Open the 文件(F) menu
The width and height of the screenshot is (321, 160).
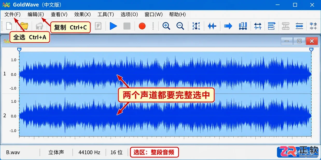(12, 14)
